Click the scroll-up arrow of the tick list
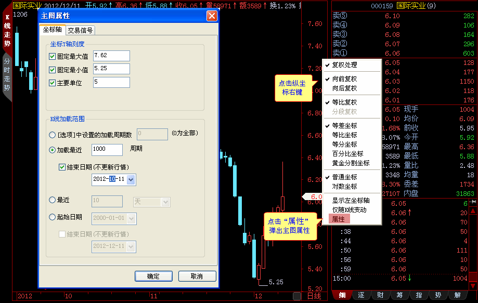The image size is (478, 303). (473, 211)
